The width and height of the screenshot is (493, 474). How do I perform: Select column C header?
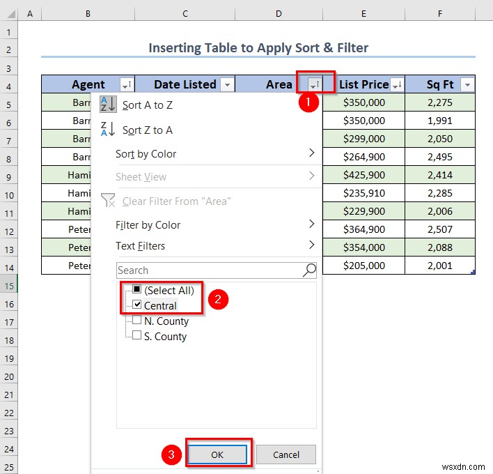185,14
